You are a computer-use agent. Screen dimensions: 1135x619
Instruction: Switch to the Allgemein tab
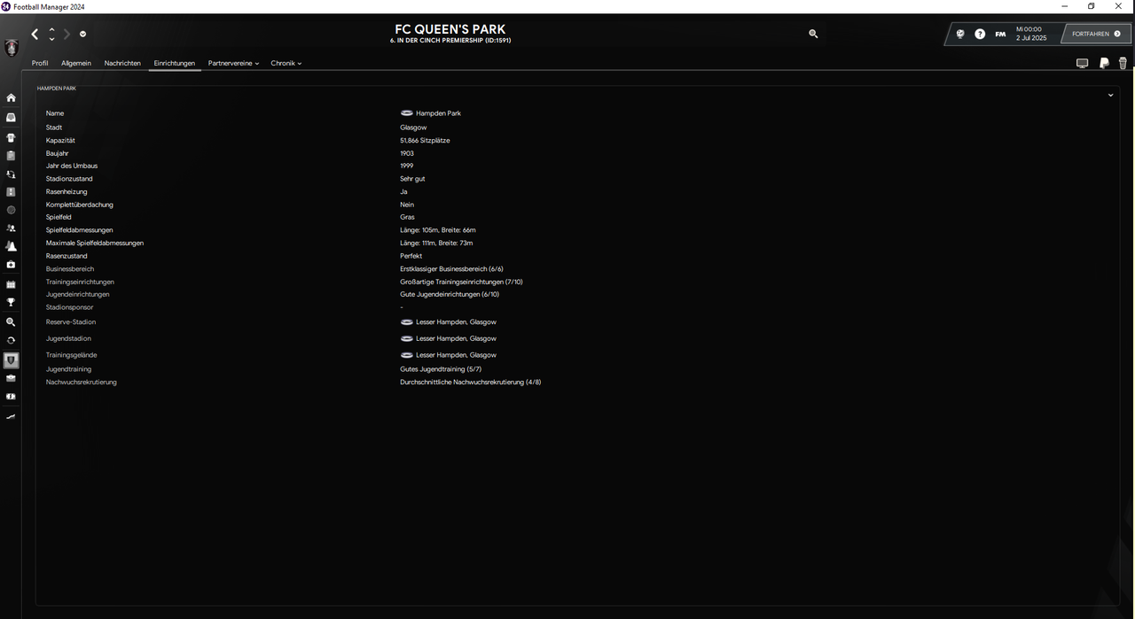[76, 64]
